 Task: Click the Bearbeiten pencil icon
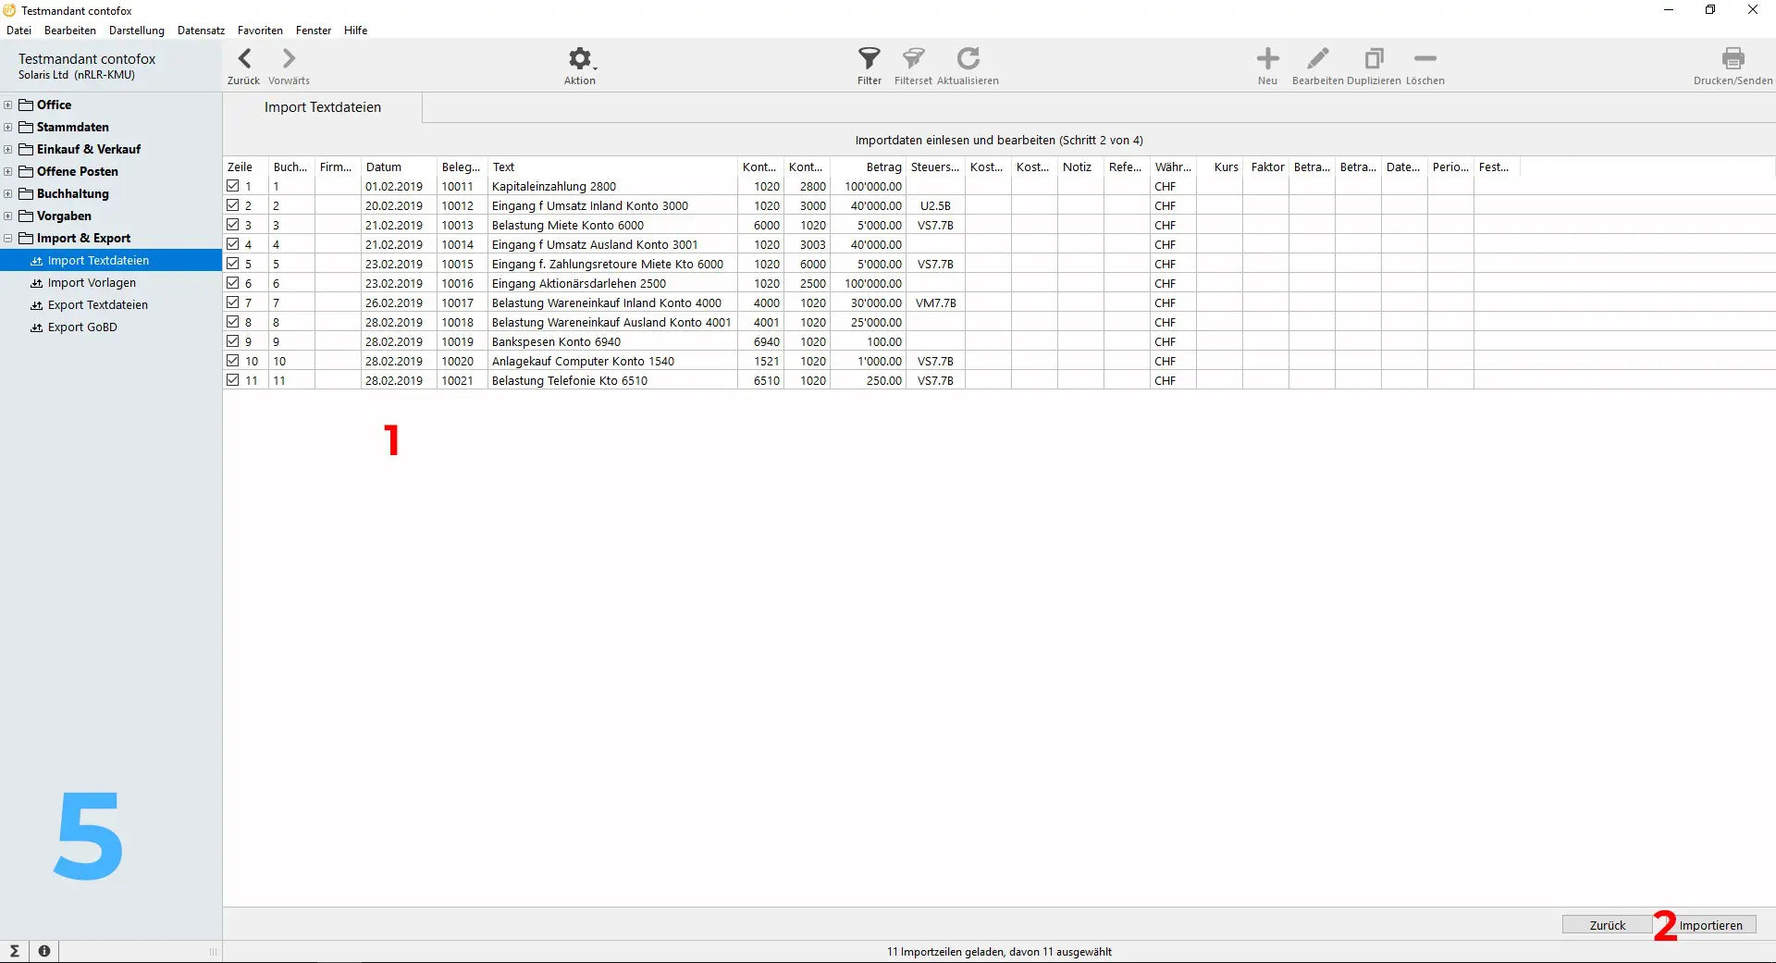click(x=1317, y=59)
